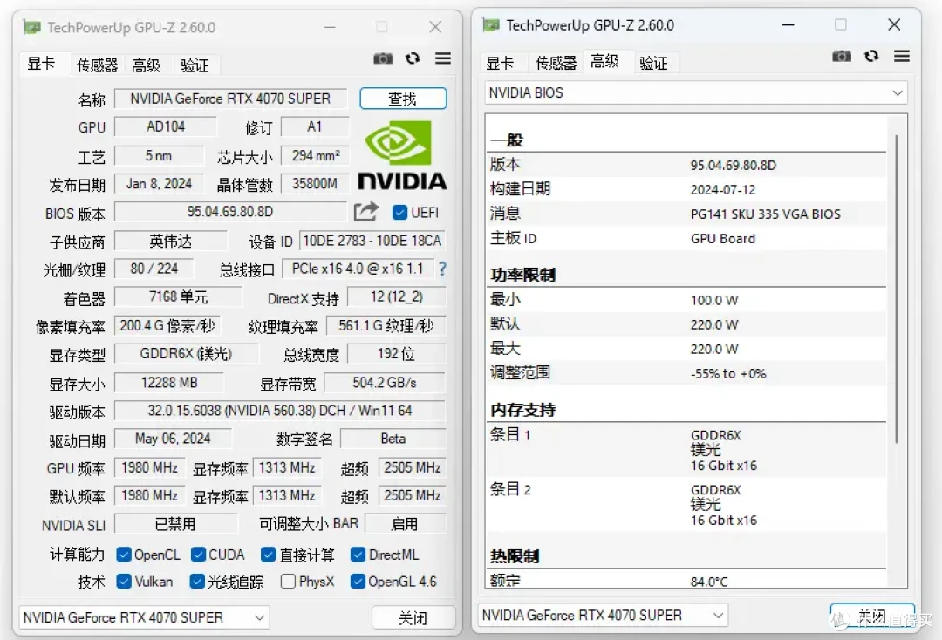Image resolution: width=942 pixels, height=640 pixels.
Task: Open GPU selector dropdown in left window
Action: (x=144, y=617)
